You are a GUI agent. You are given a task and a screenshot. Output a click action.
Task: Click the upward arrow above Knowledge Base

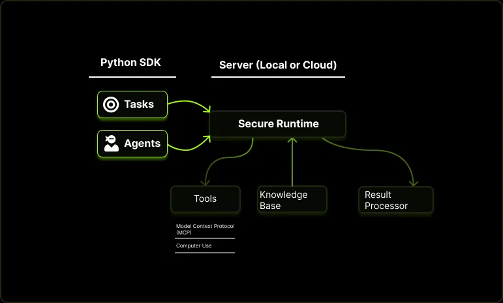[292, 140]
